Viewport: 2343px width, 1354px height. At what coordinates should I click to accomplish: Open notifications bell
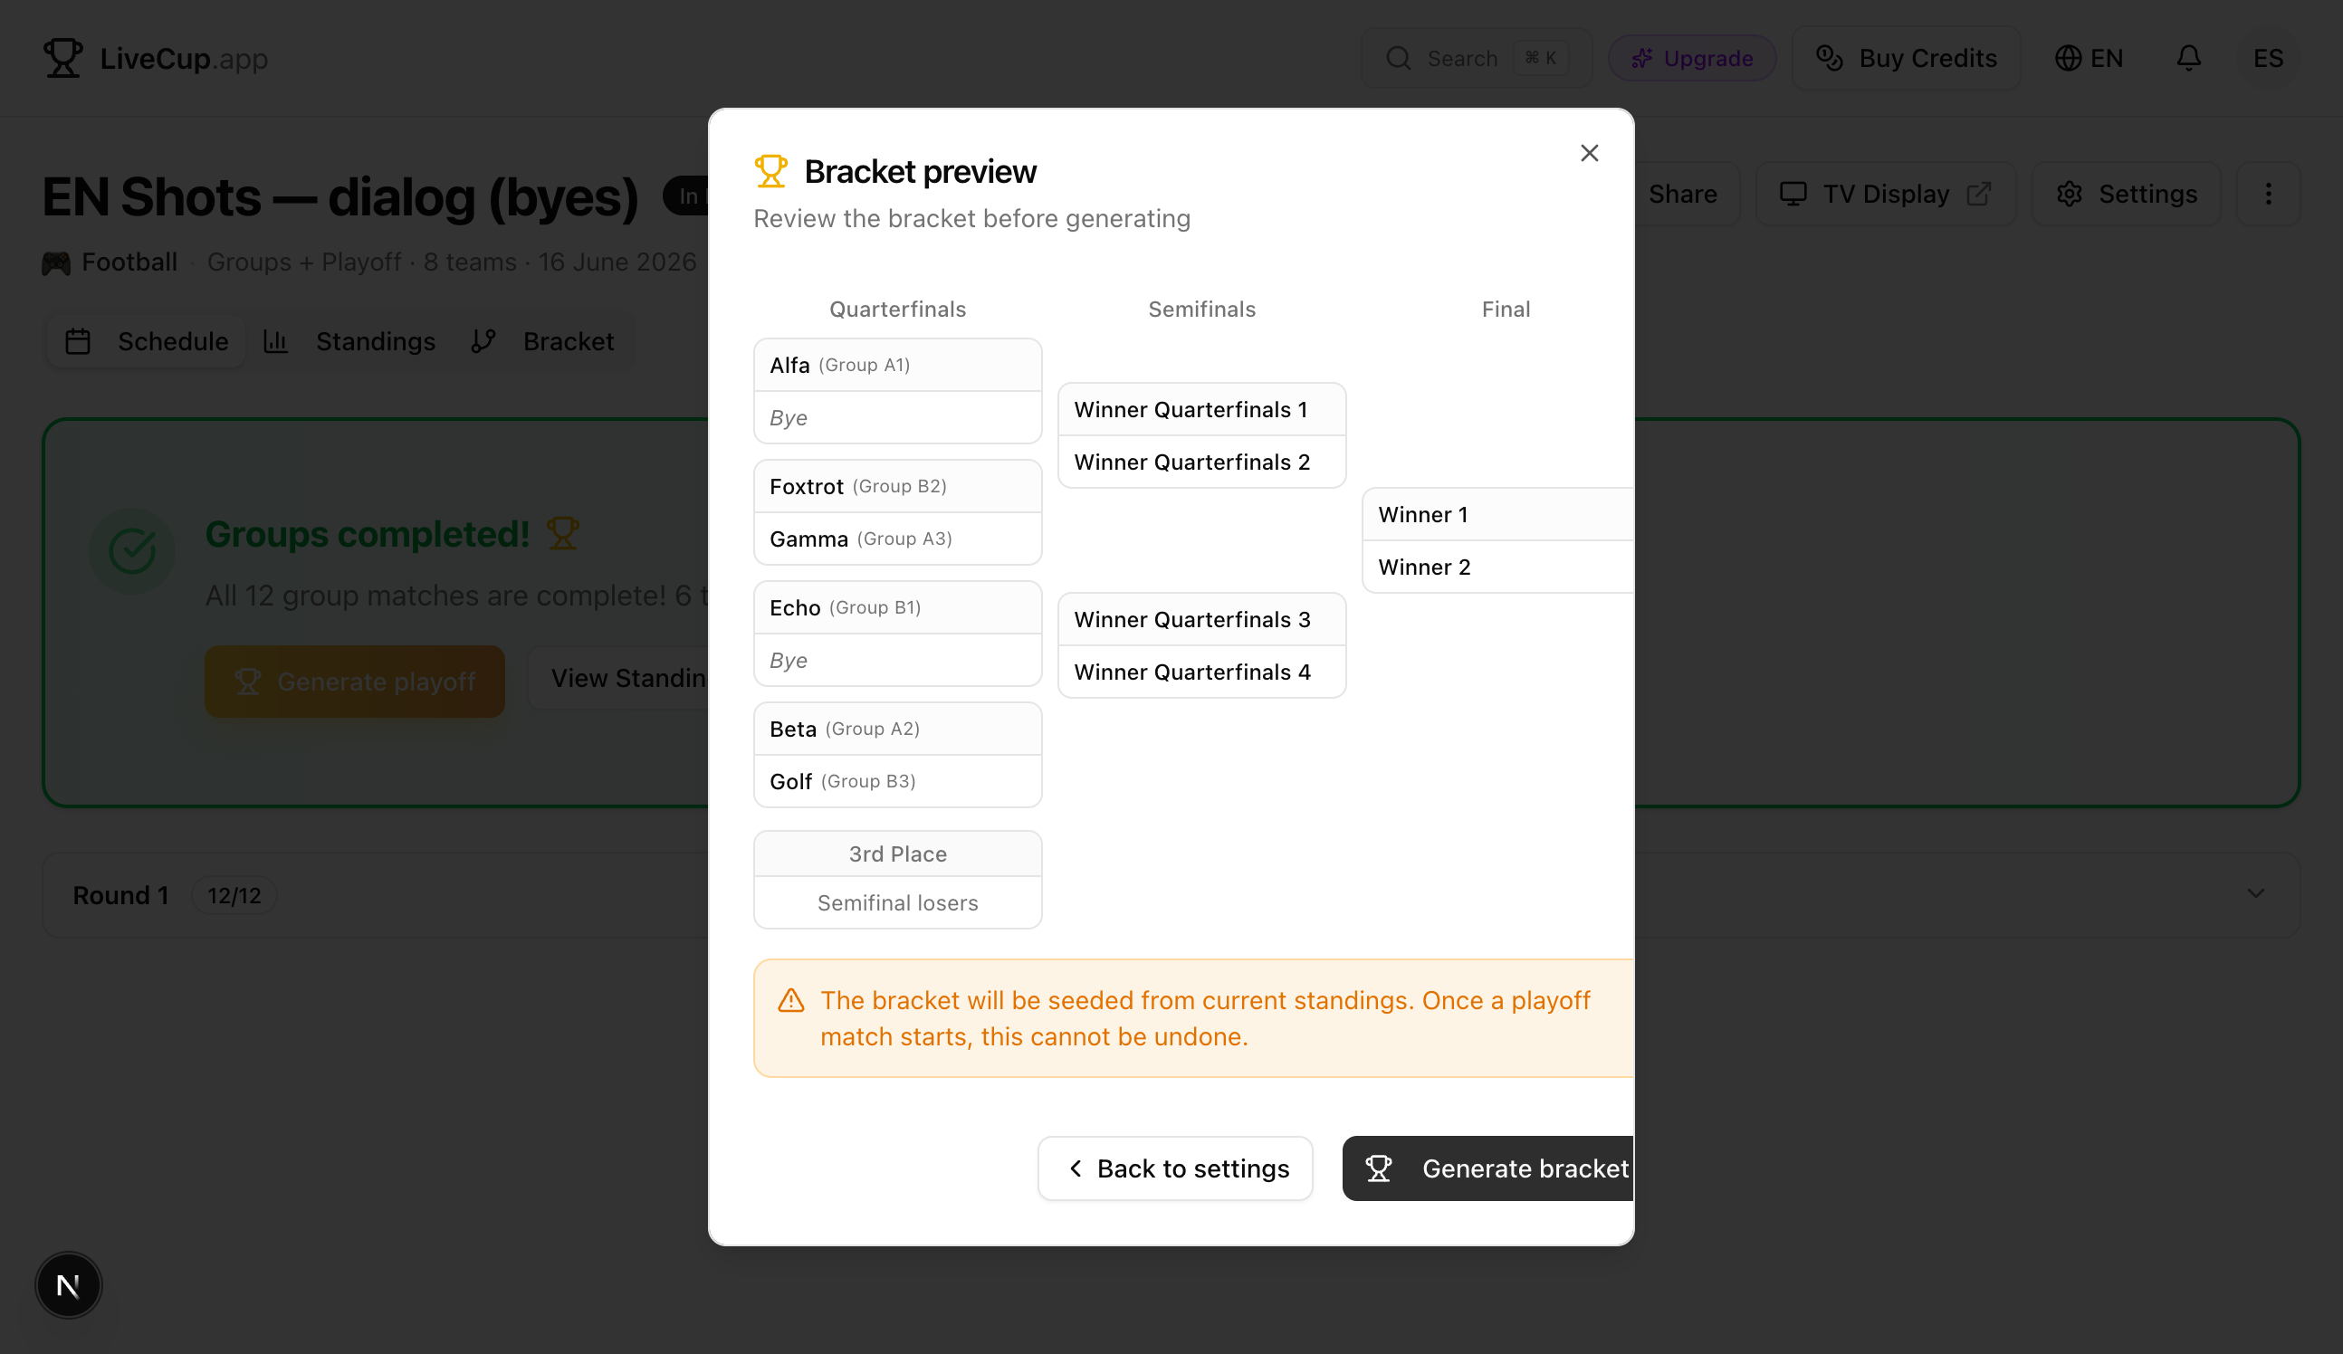pos(2189,58)
